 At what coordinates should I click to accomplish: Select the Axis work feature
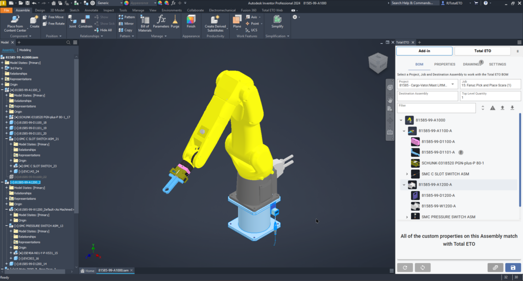(252, 17)
